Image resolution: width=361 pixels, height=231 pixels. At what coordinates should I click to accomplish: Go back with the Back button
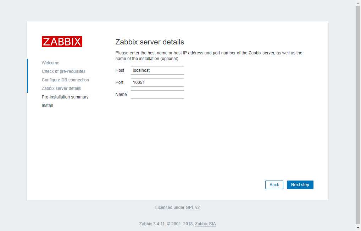274,184
